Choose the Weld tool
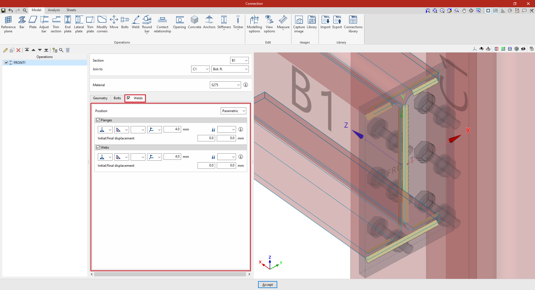 [135, 22]
